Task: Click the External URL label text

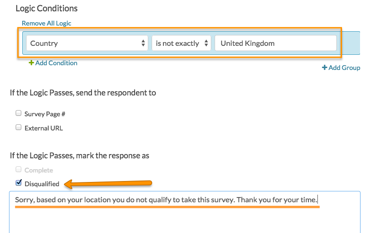Action: tap(44, 128)
